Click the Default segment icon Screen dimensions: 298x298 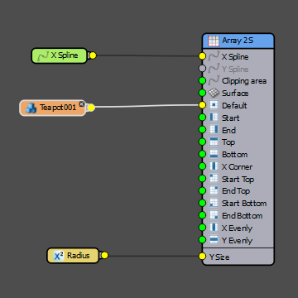(214, 105)
